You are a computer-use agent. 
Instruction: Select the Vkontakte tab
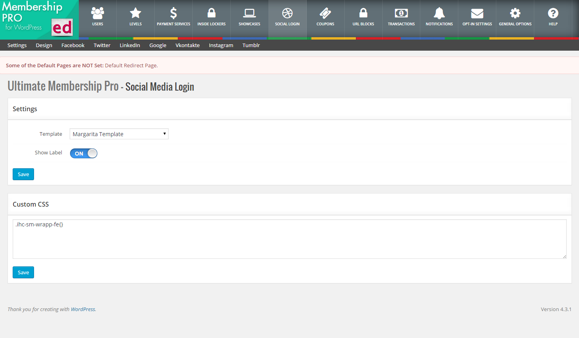187,45
